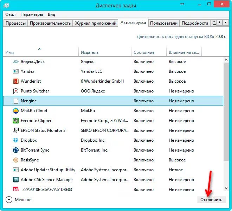Switch to the Процессы tab
The height and width of the screenshot is (211, 232).
point(15,23)
